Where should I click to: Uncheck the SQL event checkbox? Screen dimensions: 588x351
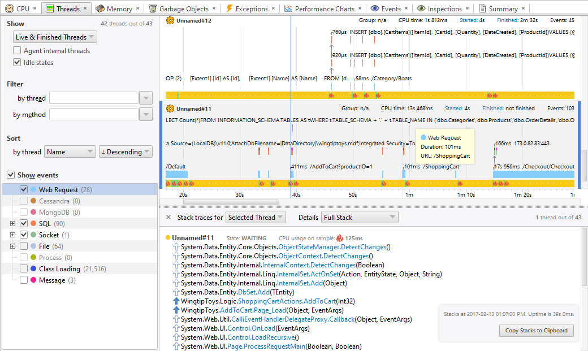pyautogui.click(x=24, y=223)
